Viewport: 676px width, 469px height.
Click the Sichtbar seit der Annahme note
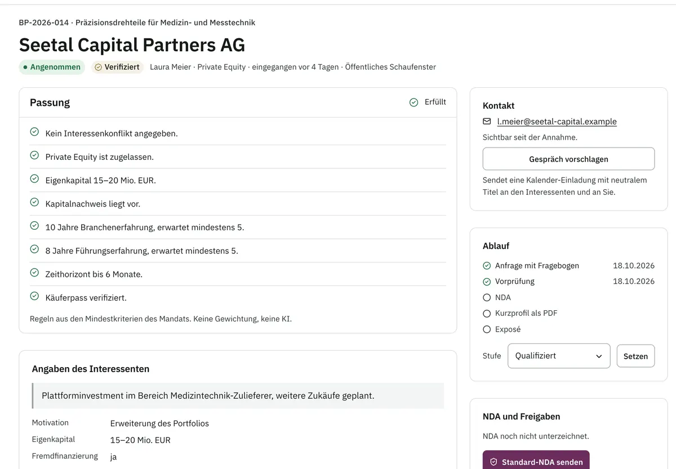click(530, 137)
